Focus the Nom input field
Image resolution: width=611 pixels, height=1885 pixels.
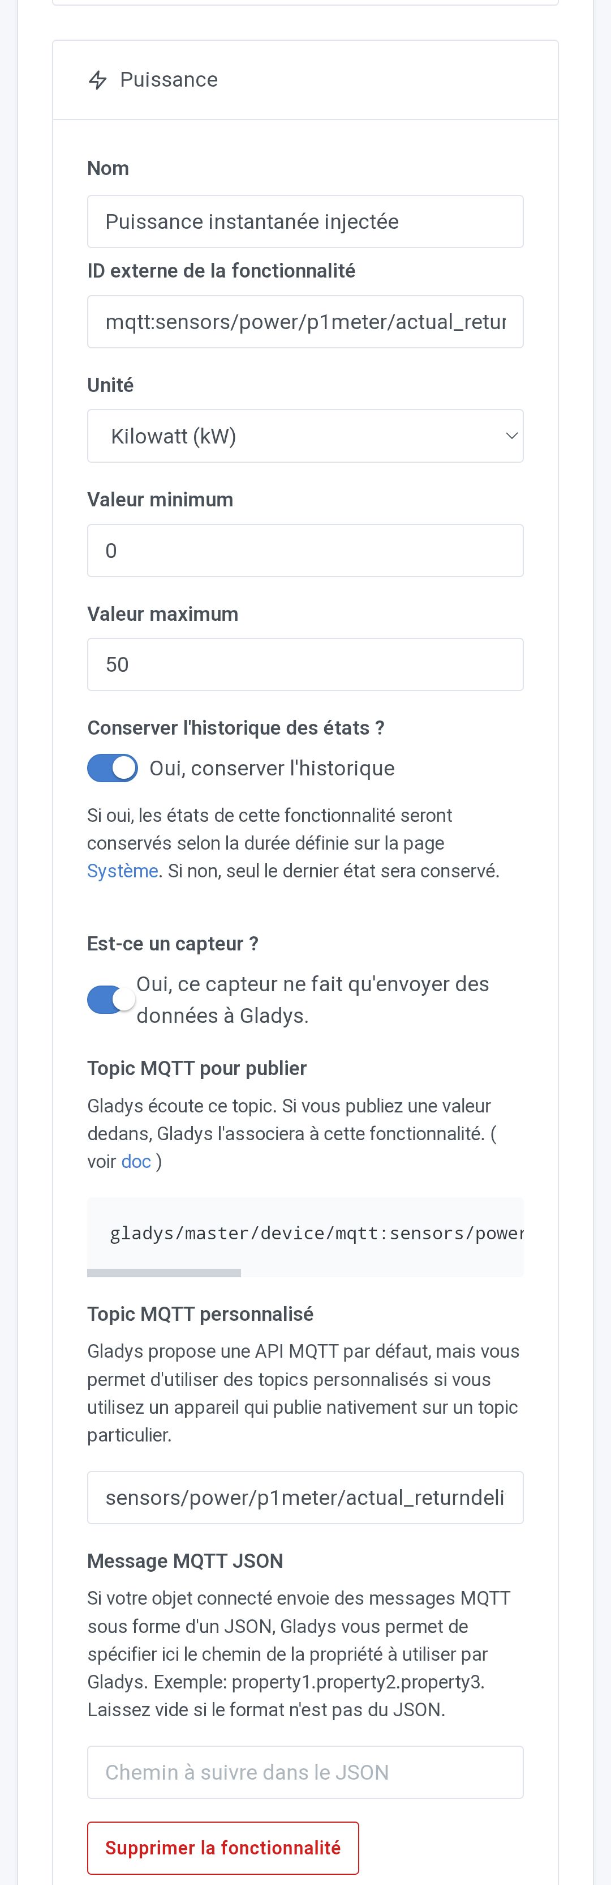[x=305, y=221]
